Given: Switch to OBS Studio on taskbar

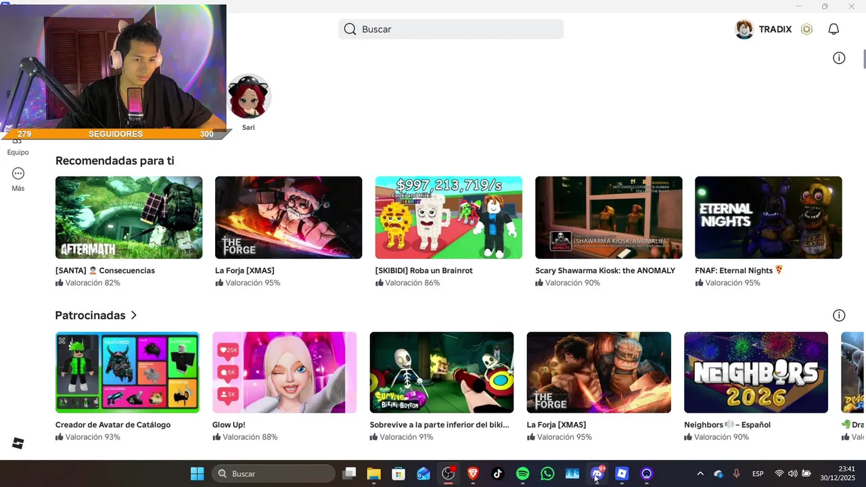Looking at the screenshot, I should (448, 473).
